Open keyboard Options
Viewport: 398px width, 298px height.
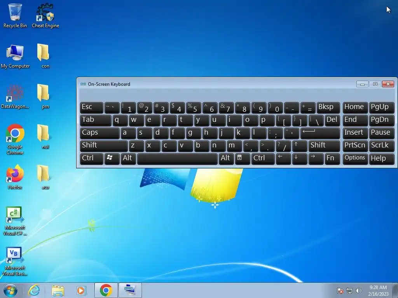click(355, 159)
